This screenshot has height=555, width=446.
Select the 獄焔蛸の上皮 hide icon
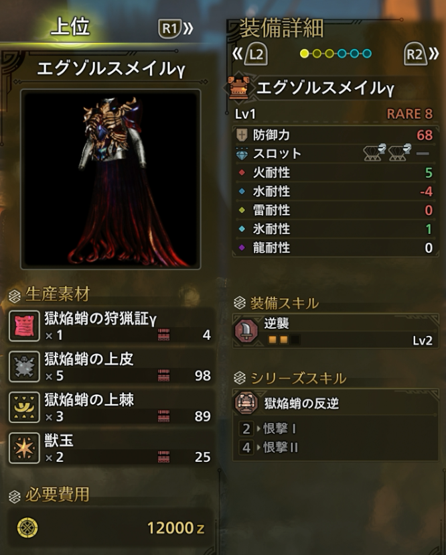pos(24,367)
